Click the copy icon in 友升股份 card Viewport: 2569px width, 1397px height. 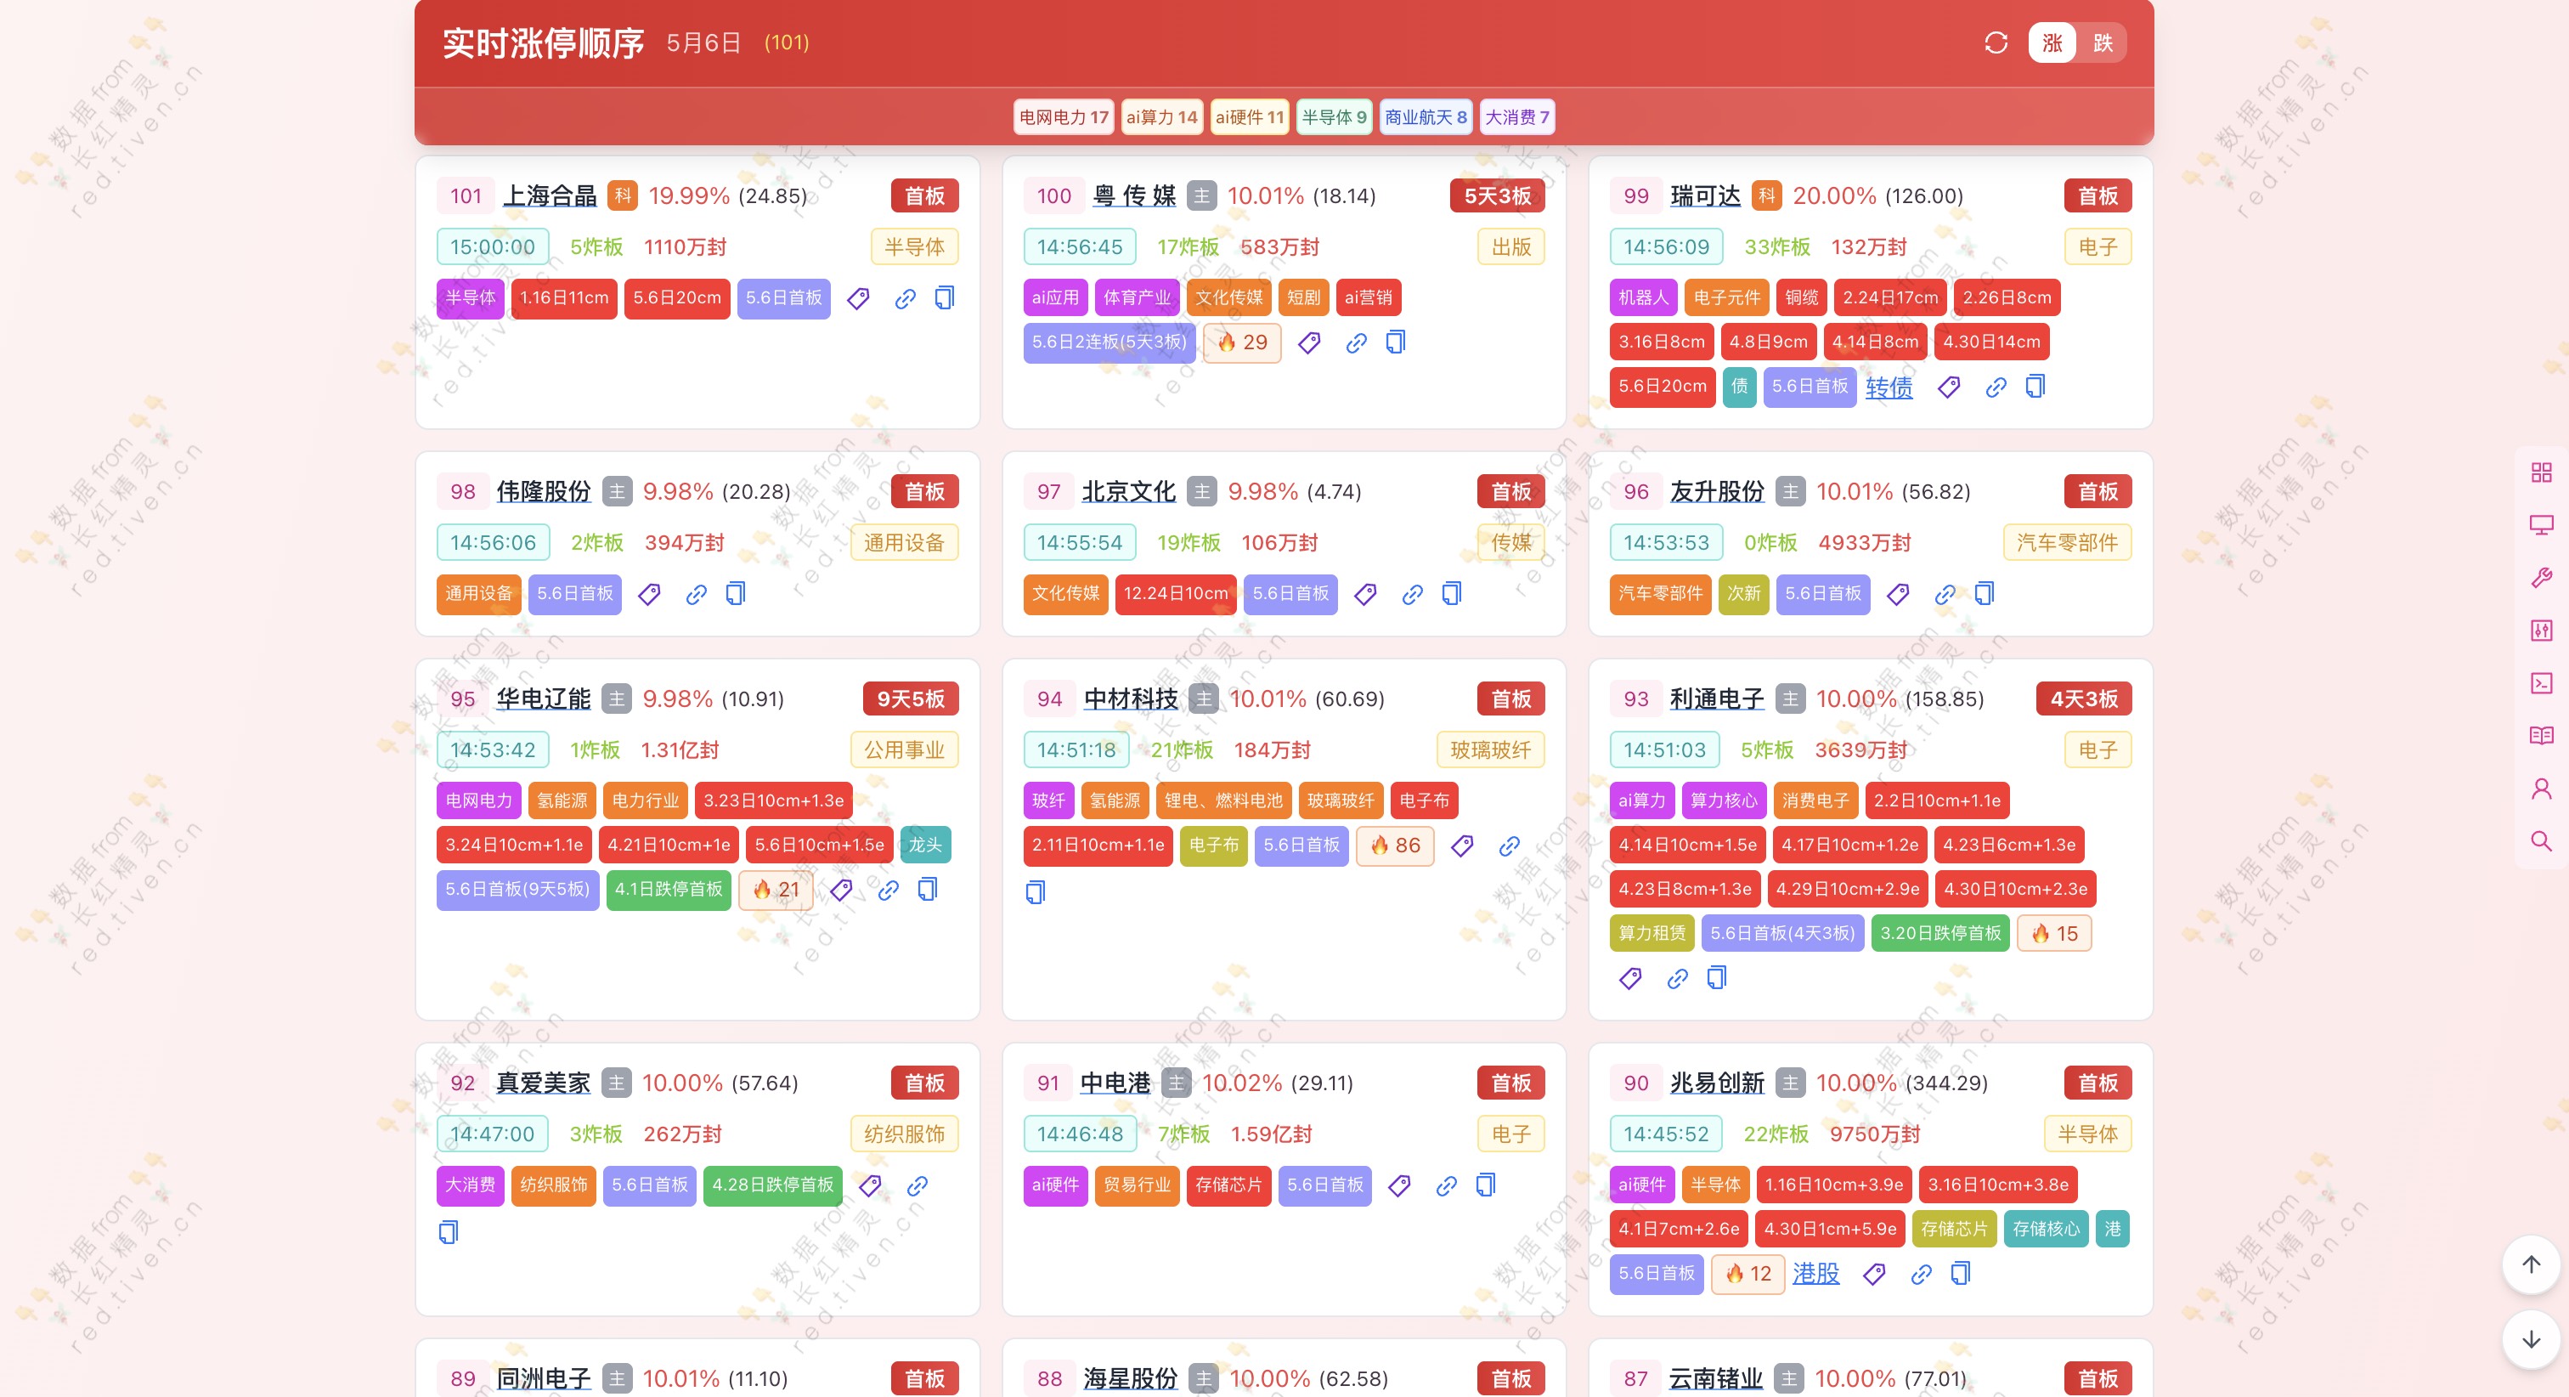1985,595
